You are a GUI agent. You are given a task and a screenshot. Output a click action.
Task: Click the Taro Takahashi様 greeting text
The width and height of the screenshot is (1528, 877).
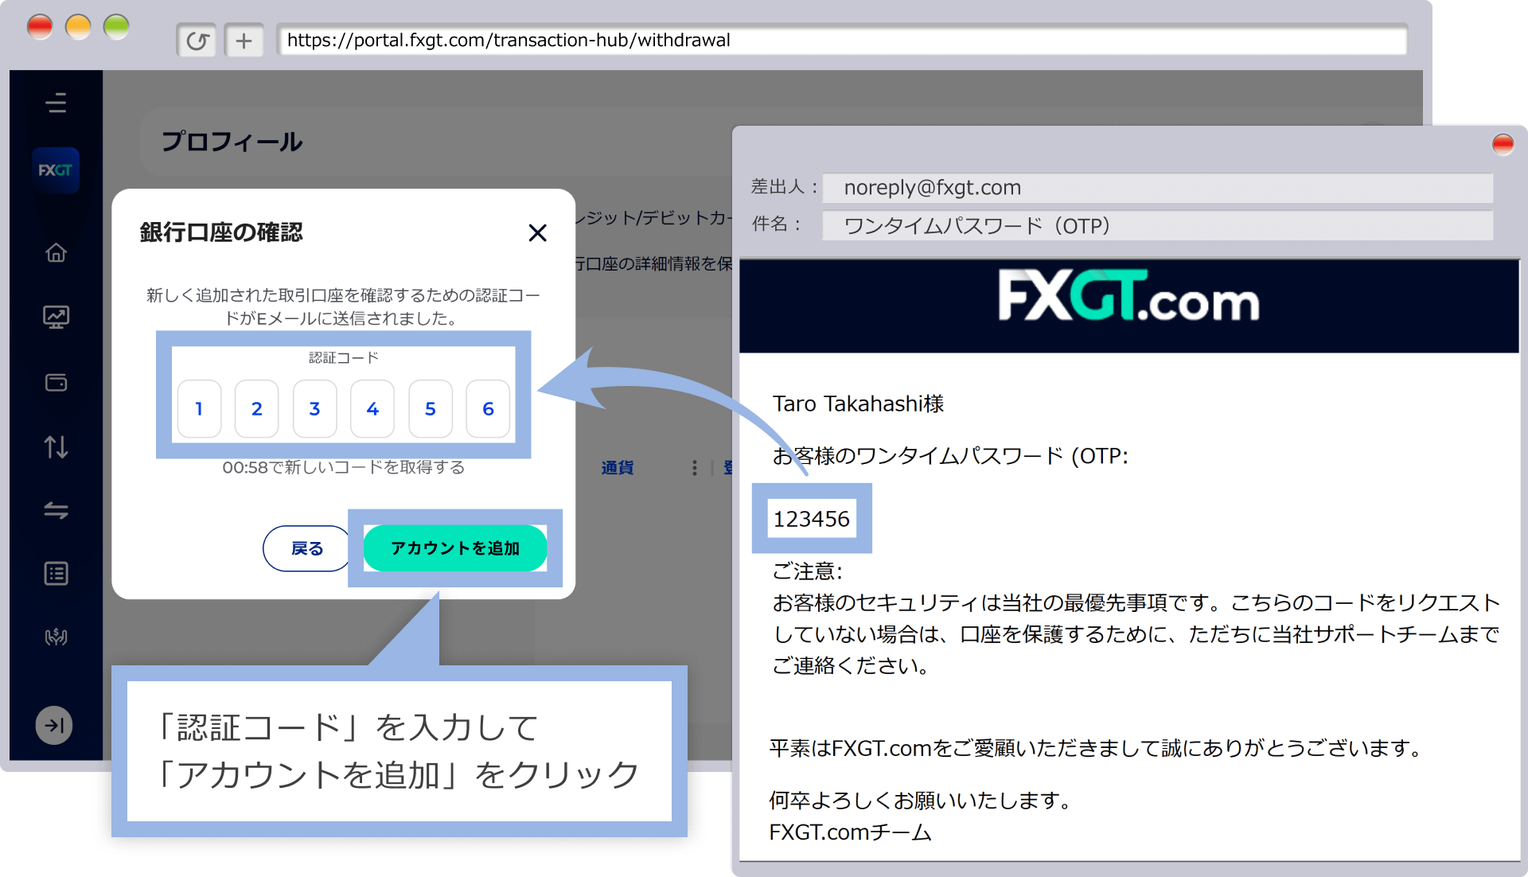pyautogui.click(x=858, y=404)
